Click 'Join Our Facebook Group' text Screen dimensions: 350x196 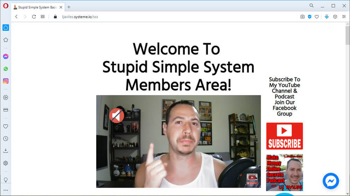click(x=285, y=108)
